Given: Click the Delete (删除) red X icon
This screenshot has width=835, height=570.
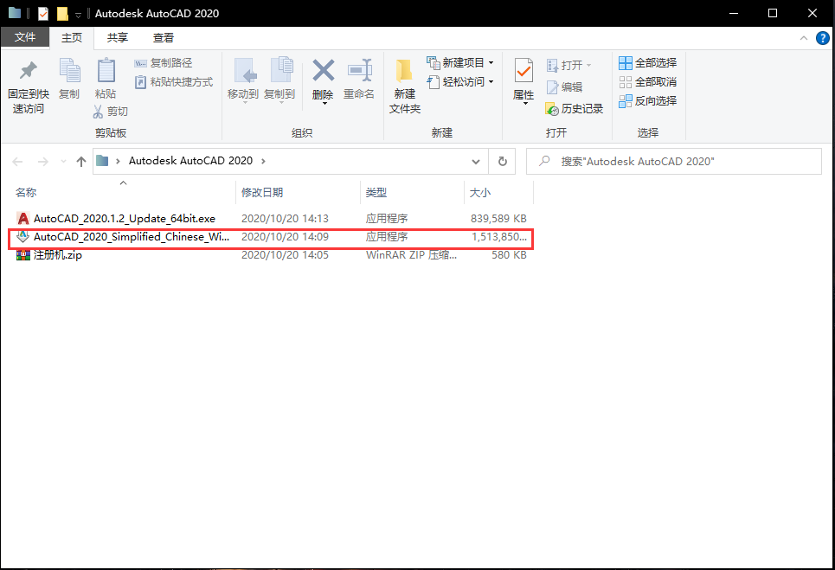Looking at the screenshot, I should [x=323, y=72].
